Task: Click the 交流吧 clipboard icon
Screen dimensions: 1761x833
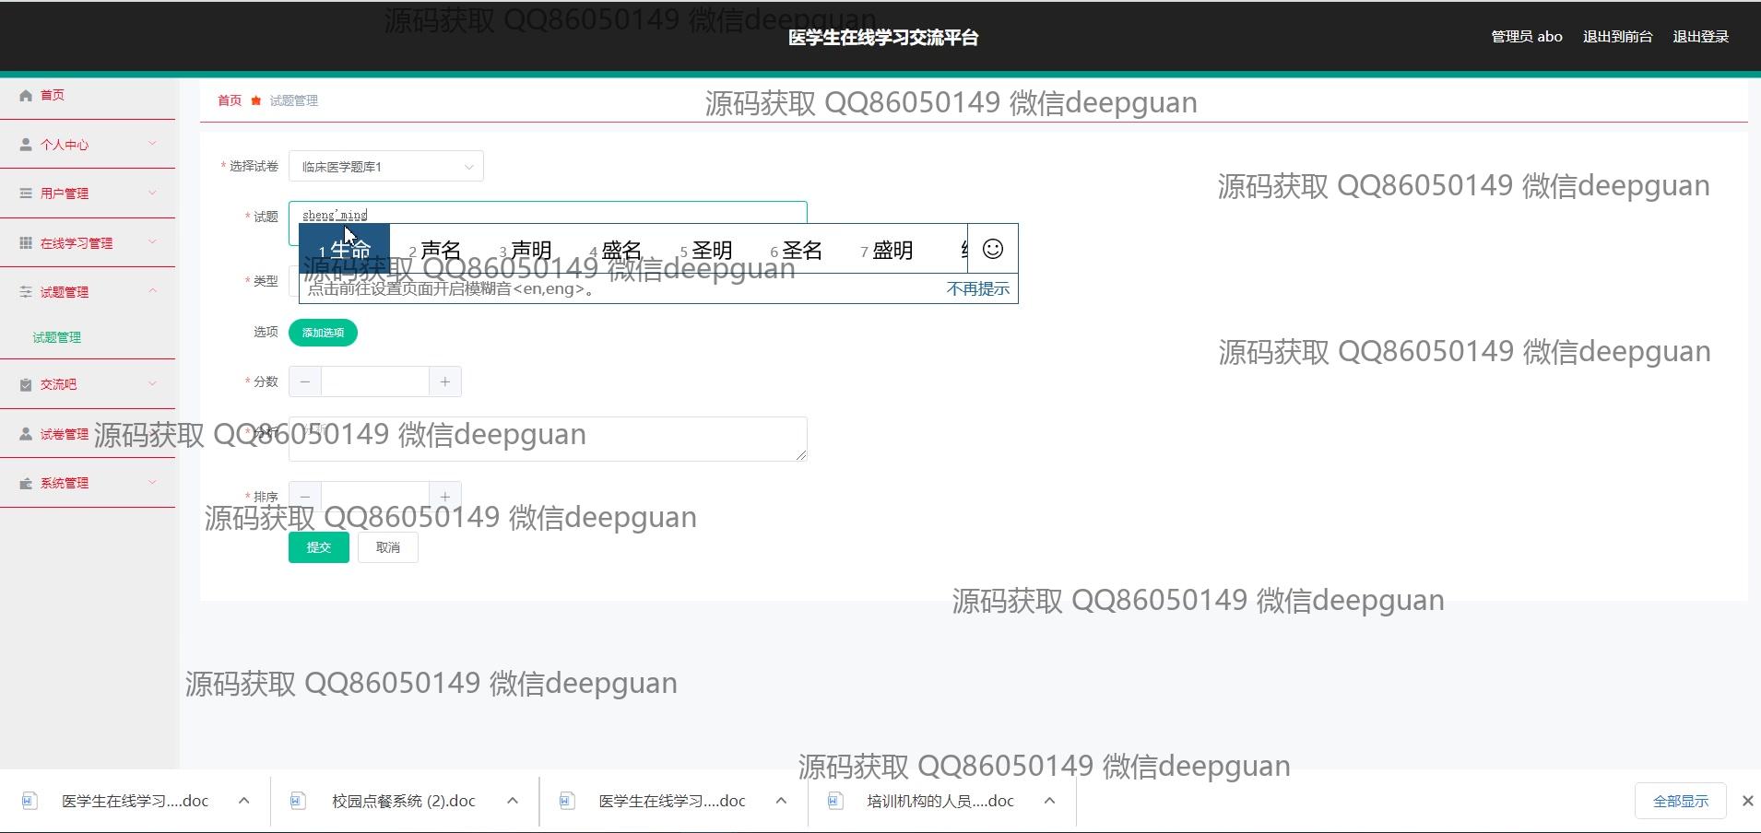Action: 26,385
